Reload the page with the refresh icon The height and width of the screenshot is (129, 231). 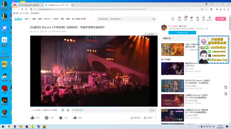tap(22, 9)
